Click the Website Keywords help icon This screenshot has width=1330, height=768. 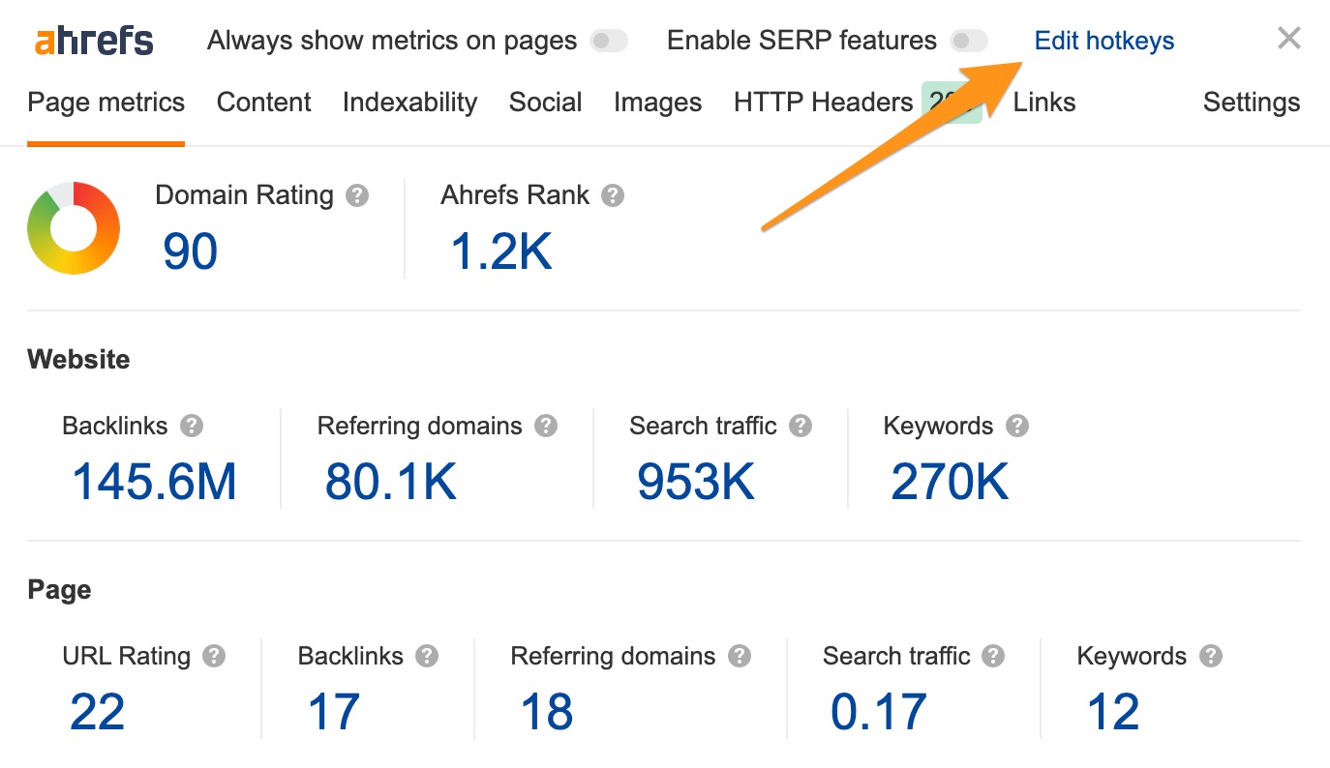1016,427
